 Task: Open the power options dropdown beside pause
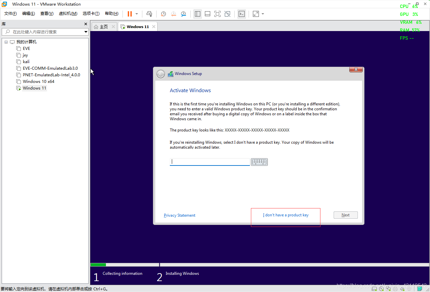(x=137, y=14)
